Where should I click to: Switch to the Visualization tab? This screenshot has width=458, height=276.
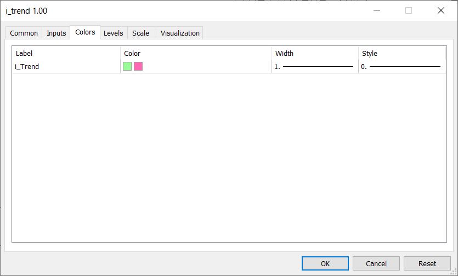point(180,33)
